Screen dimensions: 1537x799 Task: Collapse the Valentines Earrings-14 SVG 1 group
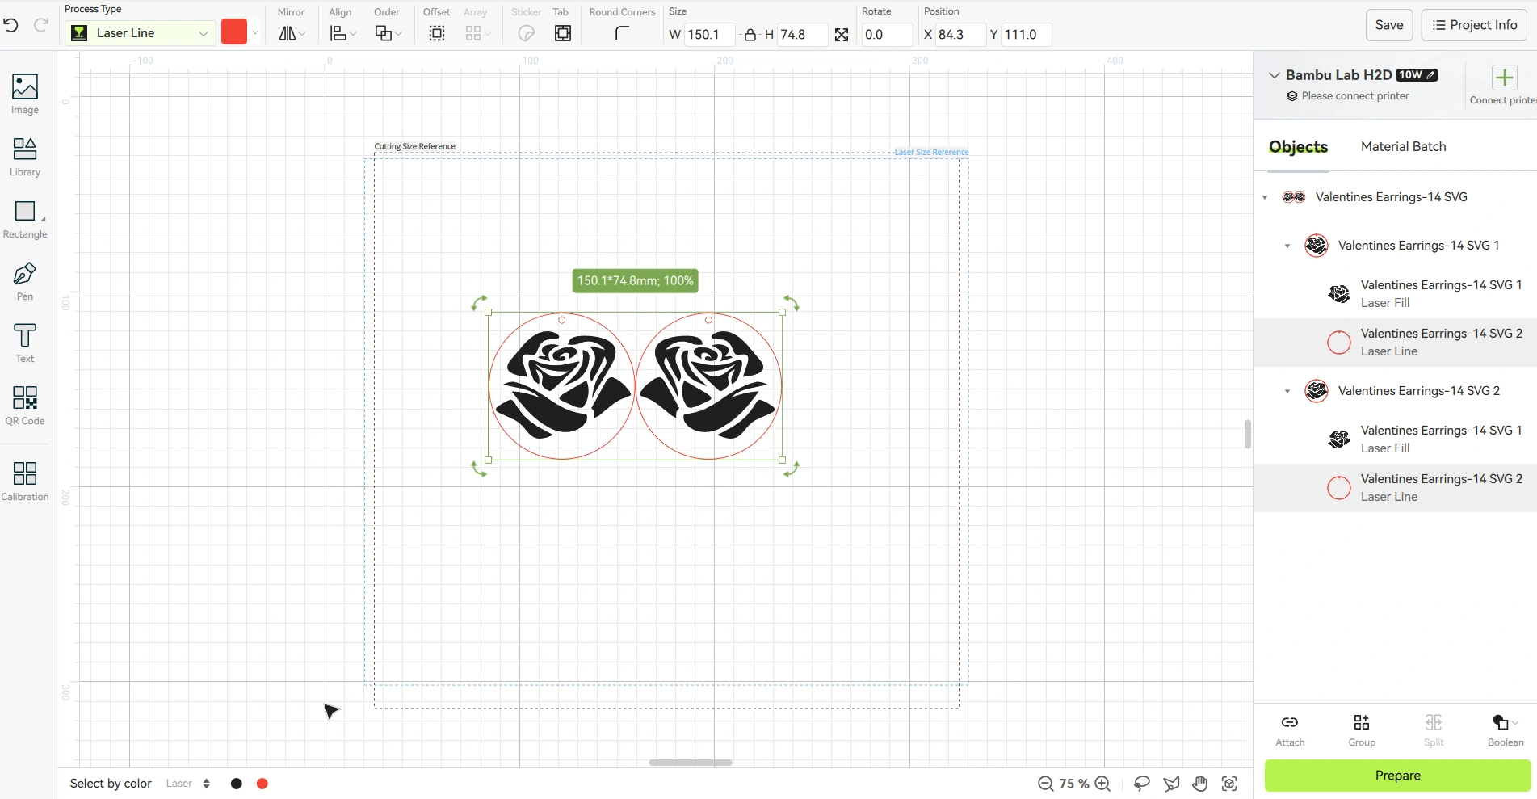point(1287,246)
